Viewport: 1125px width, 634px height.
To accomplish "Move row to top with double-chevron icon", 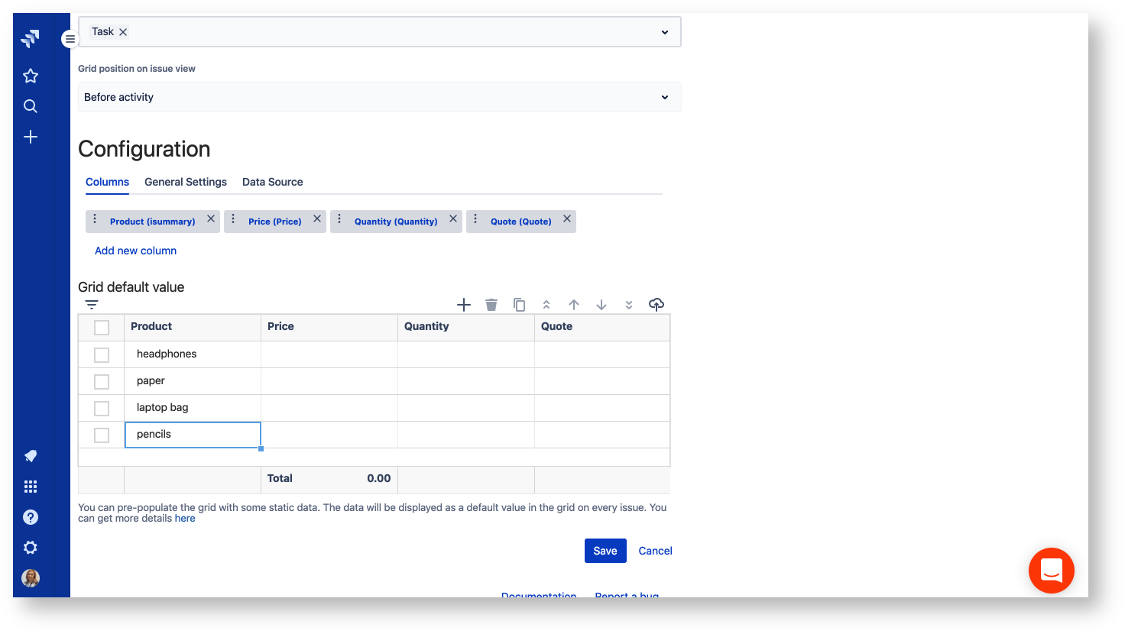I will pos(546,304).
